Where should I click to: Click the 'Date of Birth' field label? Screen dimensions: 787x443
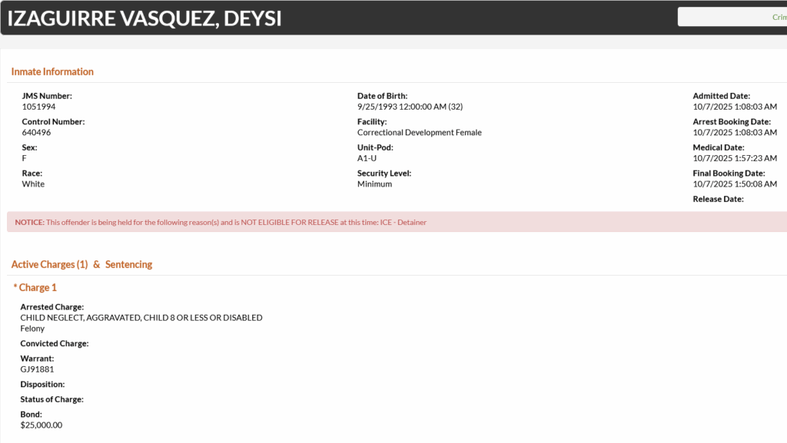382,96
